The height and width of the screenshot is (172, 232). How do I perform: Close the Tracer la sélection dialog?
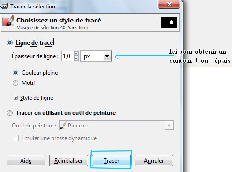[169, 4]
